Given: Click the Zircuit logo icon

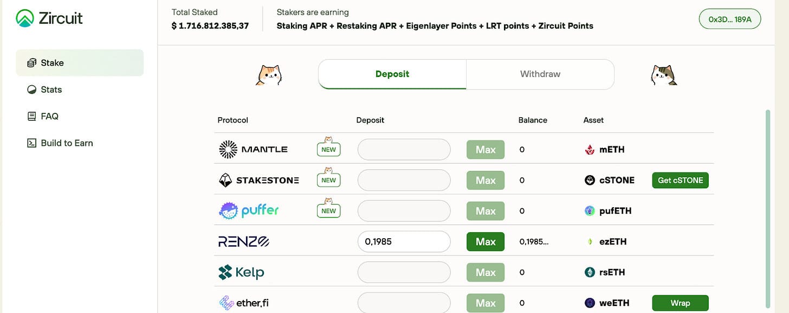Looking at the screenshot, I should (x=25, y=18).
